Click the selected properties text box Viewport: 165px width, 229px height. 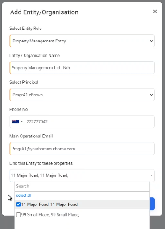coord(82,175)
